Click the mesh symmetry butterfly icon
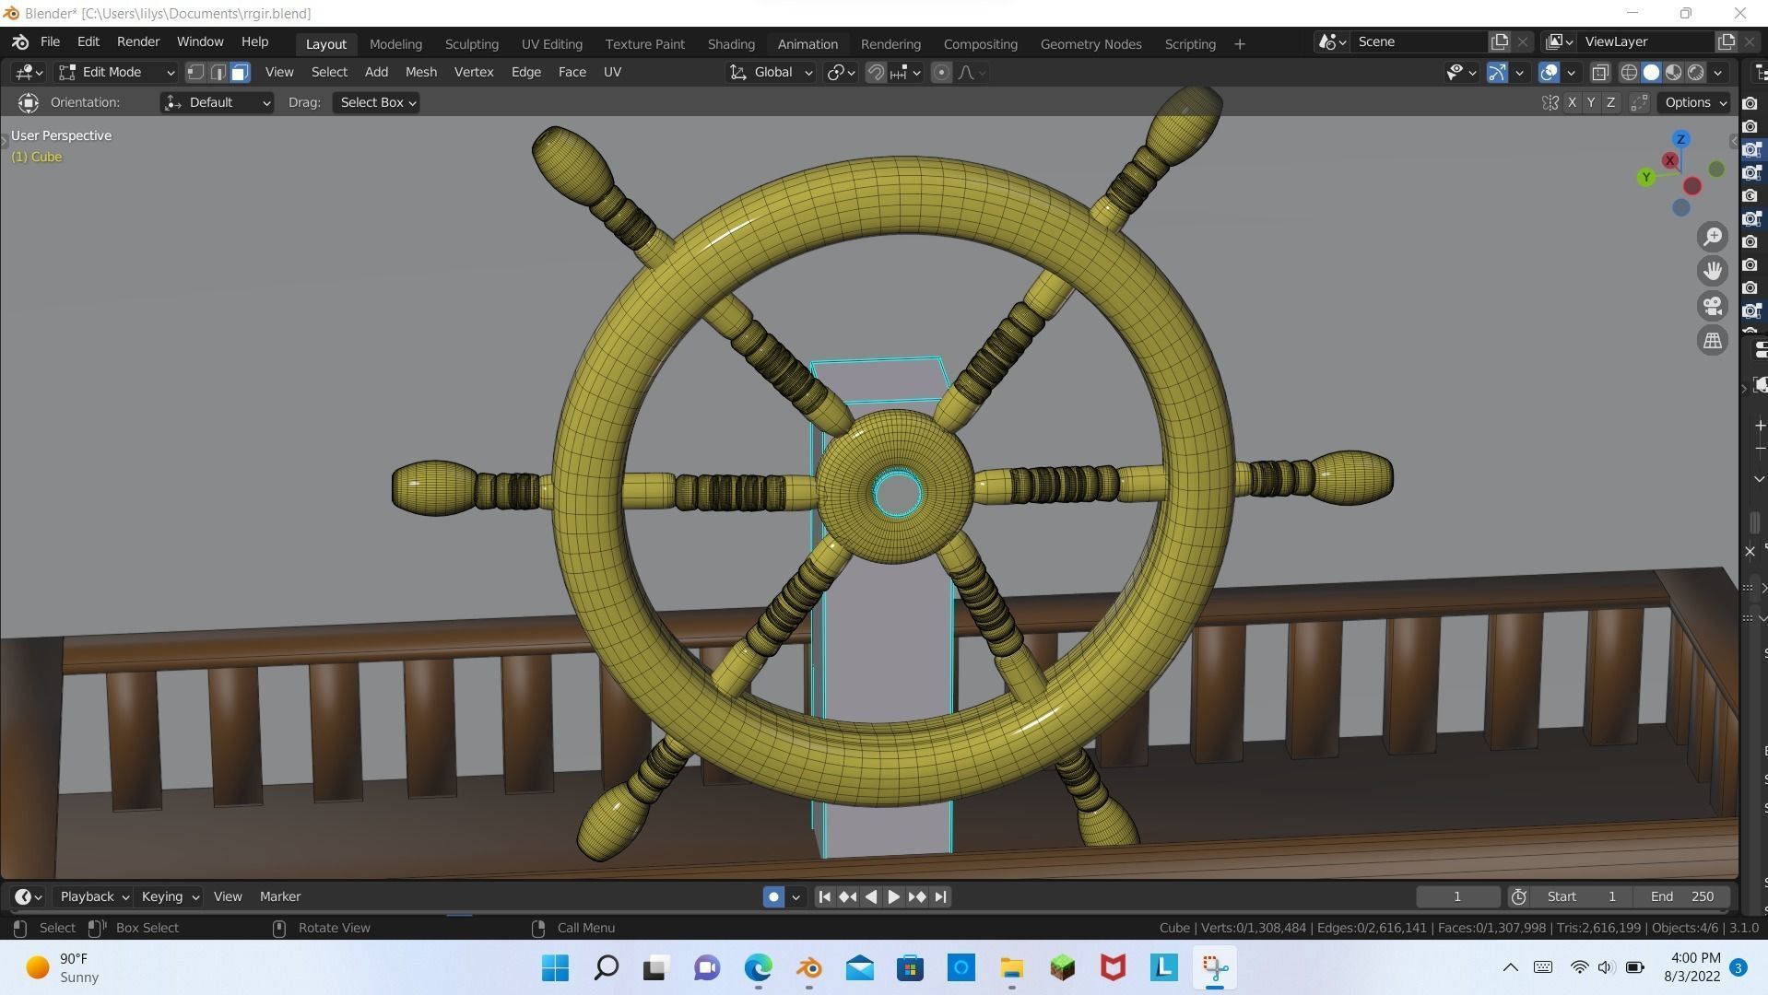The width and height of the screenshot is (1768, 995). pyautogui.click(x=1550, y=102)
